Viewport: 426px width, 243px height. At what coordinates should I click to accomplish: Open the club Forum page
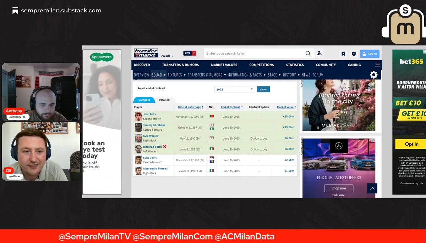coord(318,75)
